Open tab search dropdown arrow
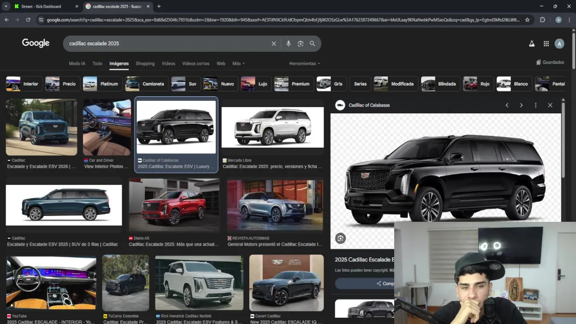 click(6, 6)
